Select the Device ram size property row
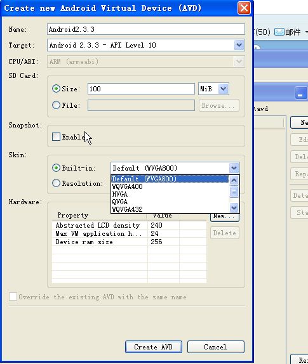Viewport: 308px width, 364px height. [x=129, y=242]
